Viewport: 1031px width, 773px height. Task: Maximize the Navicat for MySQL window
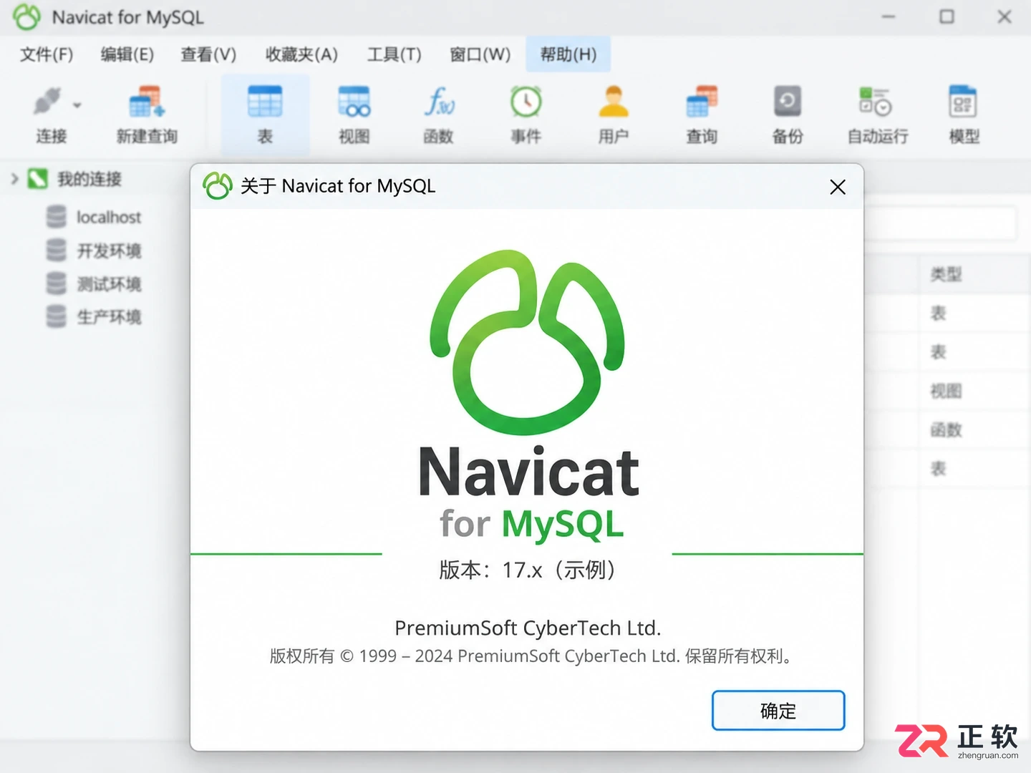point(947,16)
